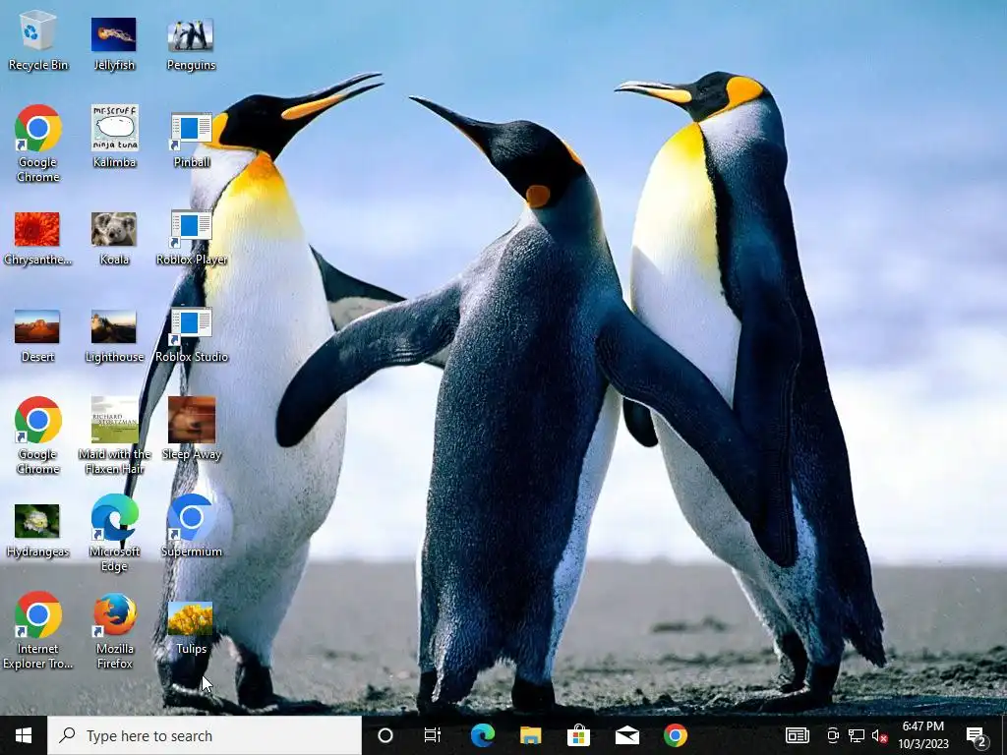Select the Sleep Away music file

pos(192,428)
